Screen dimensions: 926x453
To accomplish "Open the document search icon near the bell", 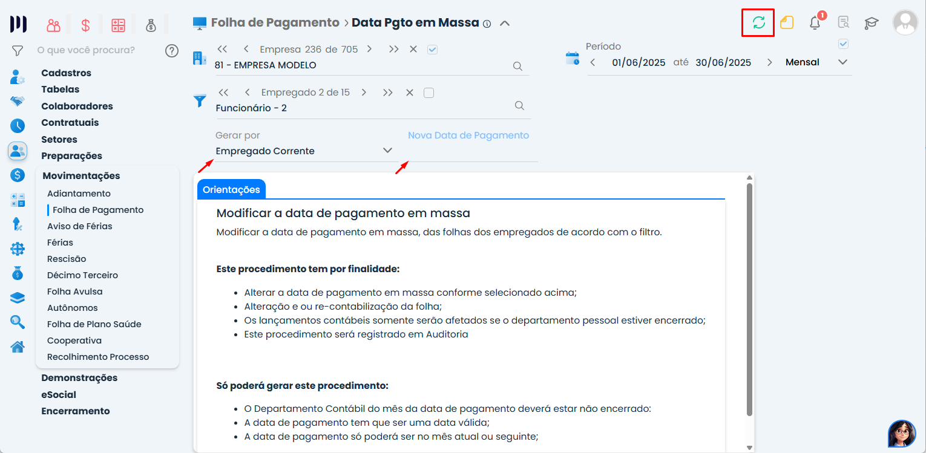I will point(843,22).
